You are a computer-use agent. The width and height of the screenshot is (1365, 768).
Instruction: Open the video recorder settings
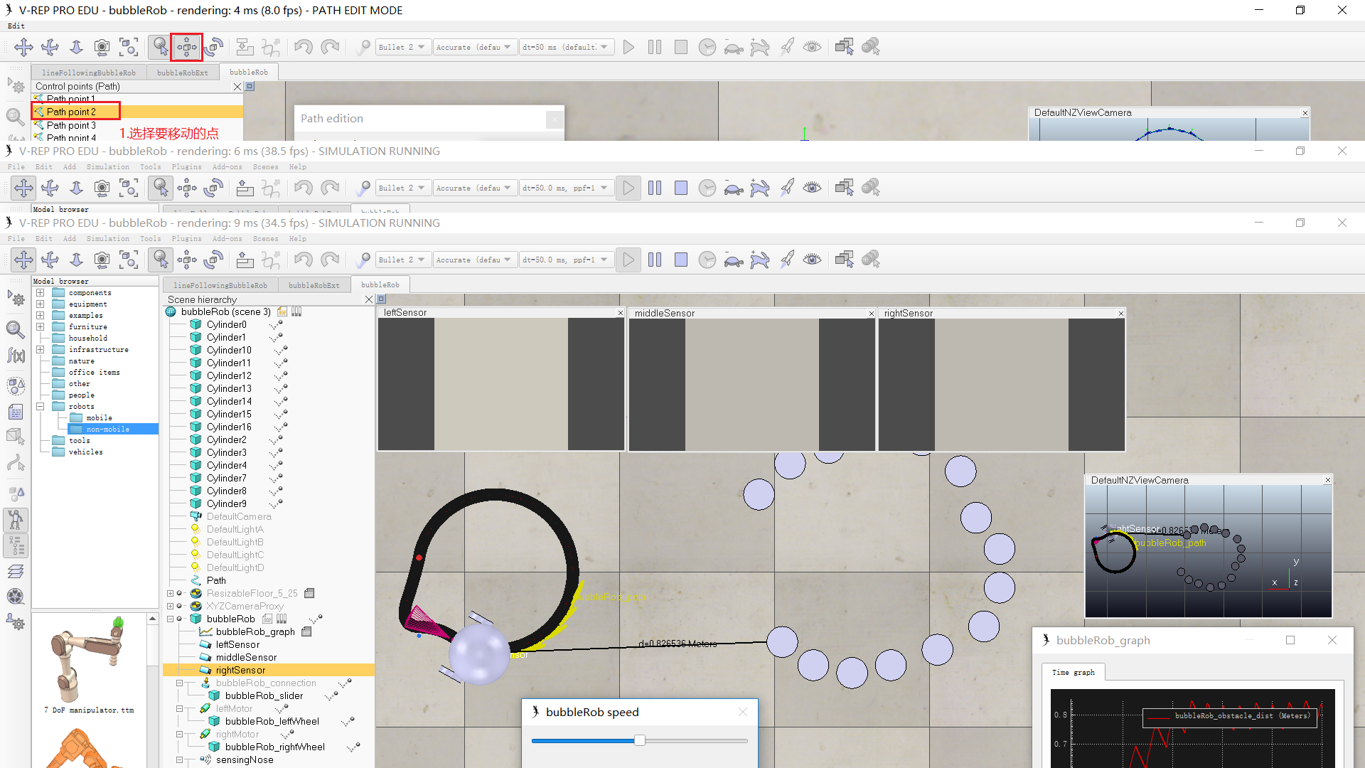[16, 596]
